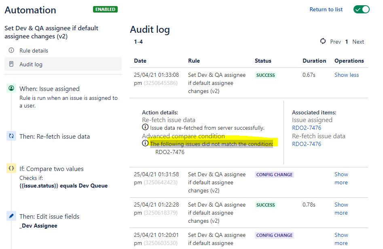This screenshot has width=383, height=249.
Task: Click the Advanced compare condition heading
Action: click(183, 136)
